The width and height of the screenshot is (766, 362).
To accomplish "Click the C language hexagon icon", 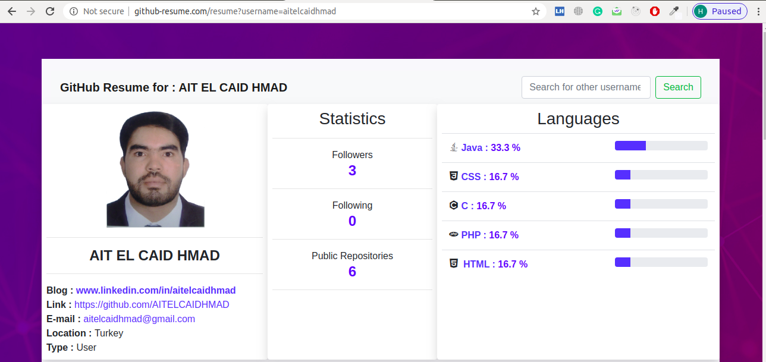I will tap(454, 206).
